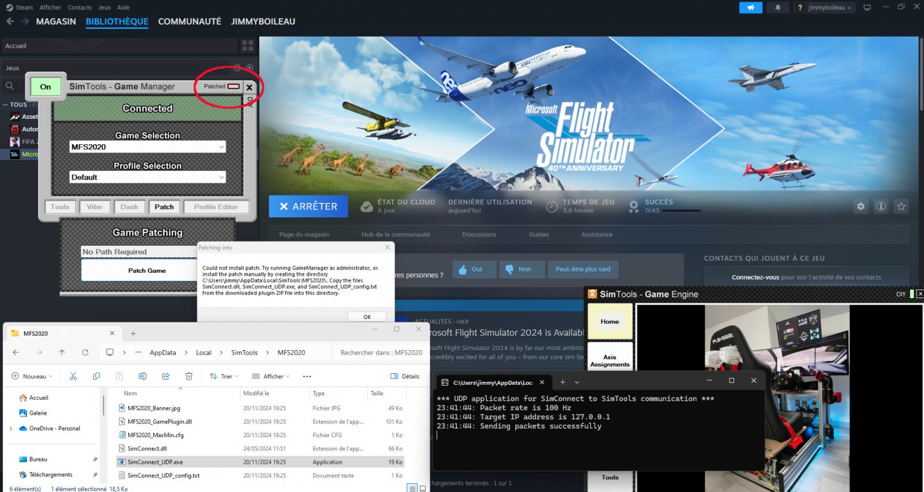This screenshot has width=924, height=492.
Task: Click OK in Patching info dialog
Action: point(367,317)
